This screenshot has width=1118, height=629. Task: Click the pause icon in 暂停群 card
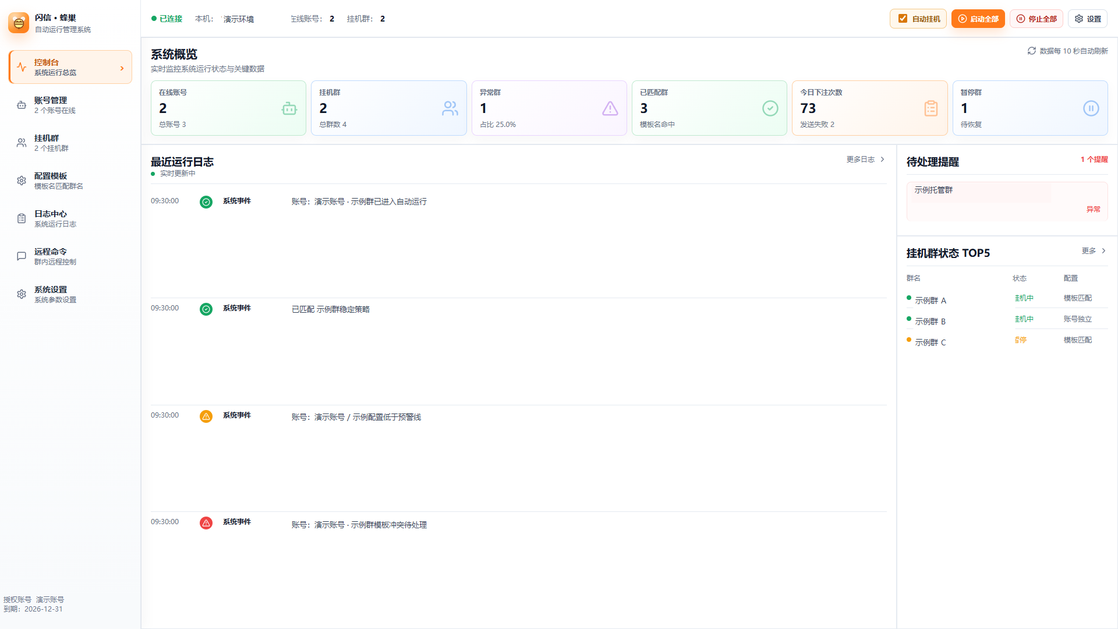(x=1091, y=108)
